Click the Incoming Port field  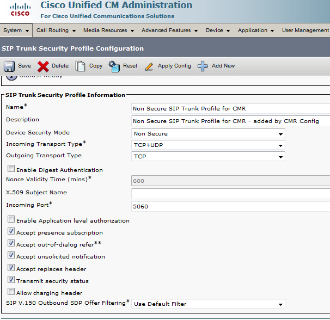point(231,206)
